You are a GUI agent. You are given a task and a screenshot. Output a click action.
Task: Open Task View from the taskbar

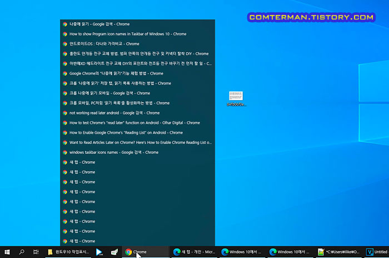(x=36, y=252)
